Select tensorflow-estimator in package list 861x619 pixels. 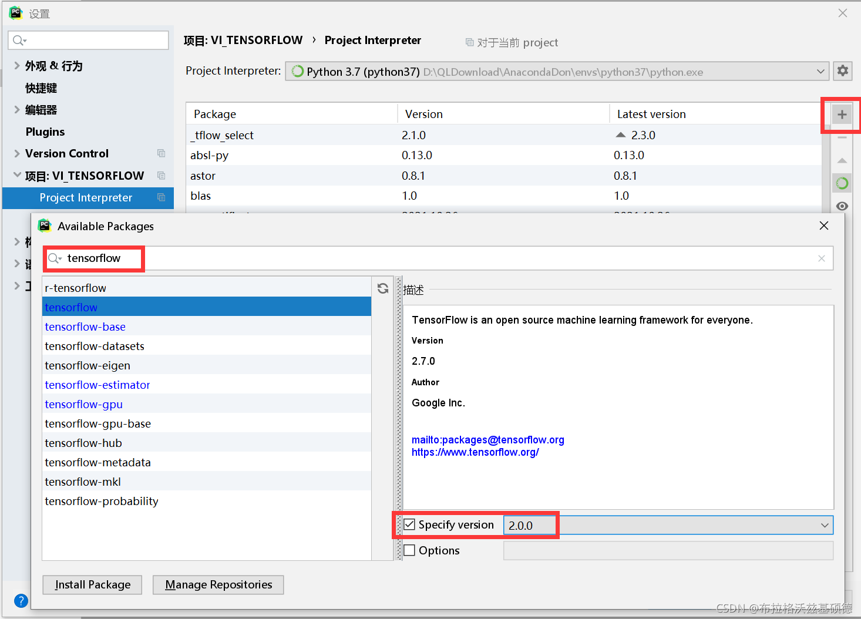(x=207, y=385)
